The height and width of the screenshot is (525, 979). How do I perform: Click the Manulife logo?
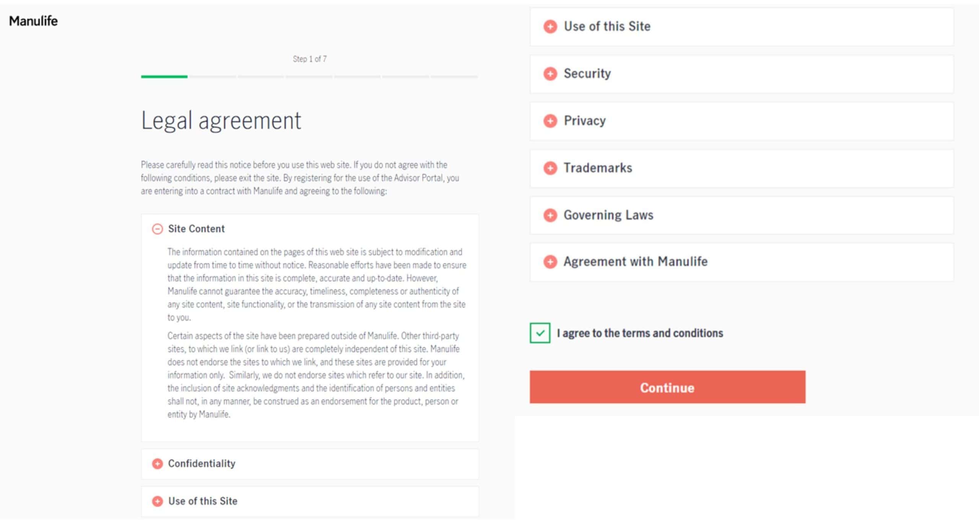[x=33, y=21]
